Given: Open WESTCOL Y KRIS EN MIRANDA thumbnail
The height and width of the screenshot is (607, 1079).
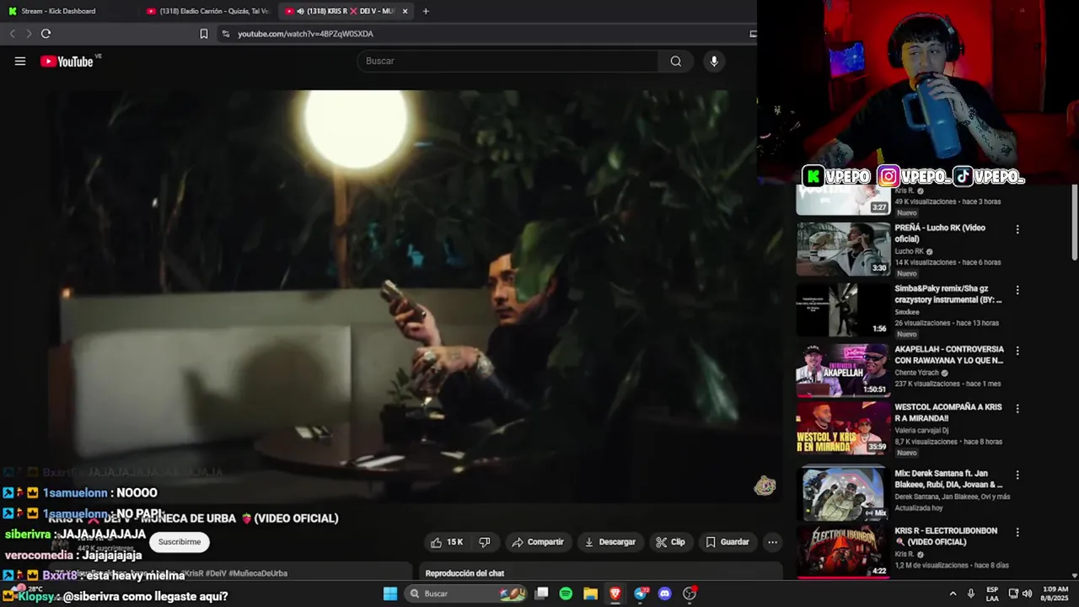Looking at the screenshot, I should pos(843,428).
